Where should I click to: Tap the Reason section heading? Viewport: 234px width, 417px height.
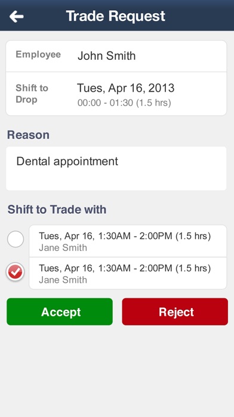coord(28,135)
